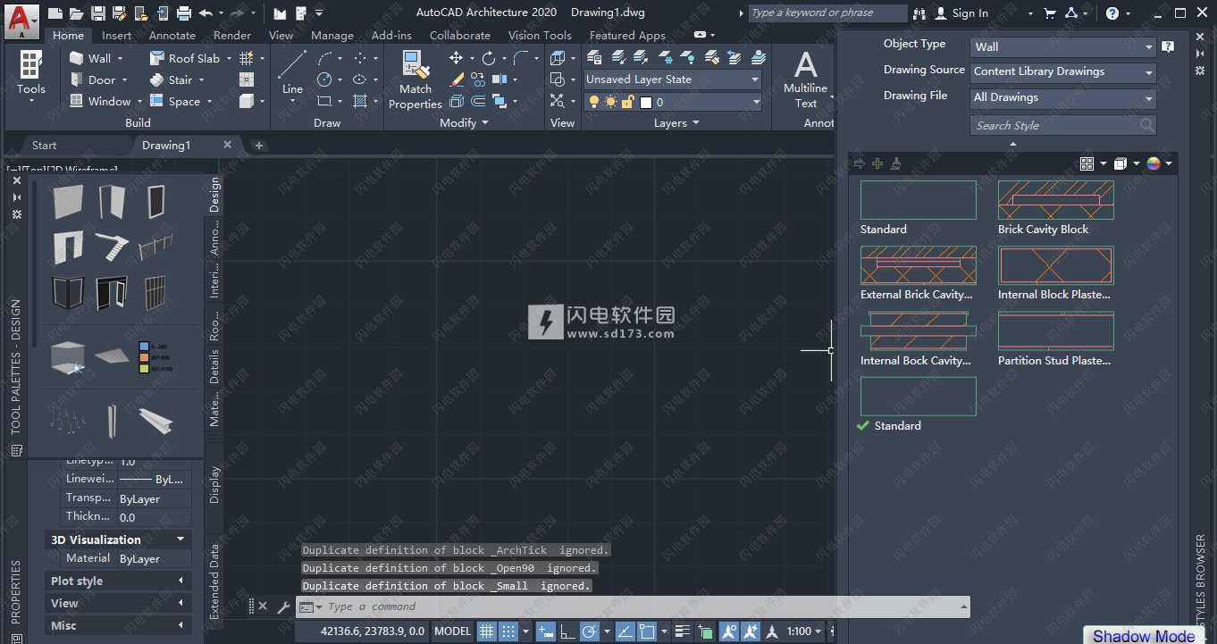Click the wall tool thumbnail in Design palette
This screenshot has height=644, width=1217.
pyautogui.click(x=67, y=202)
